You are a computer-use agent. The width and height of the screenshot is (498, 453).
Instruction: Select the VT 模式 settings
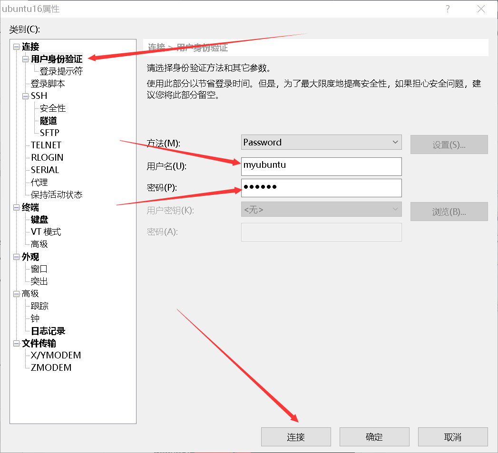point(46,232)
